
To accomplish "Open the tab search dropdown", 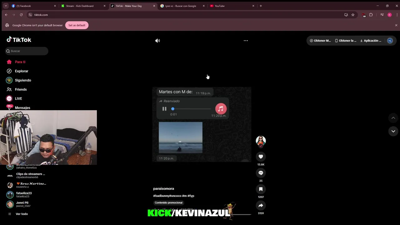I will 6,6.
